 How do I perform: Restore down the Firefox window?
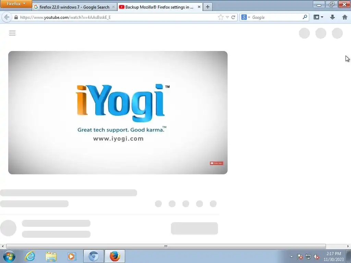tap(331, 4)
